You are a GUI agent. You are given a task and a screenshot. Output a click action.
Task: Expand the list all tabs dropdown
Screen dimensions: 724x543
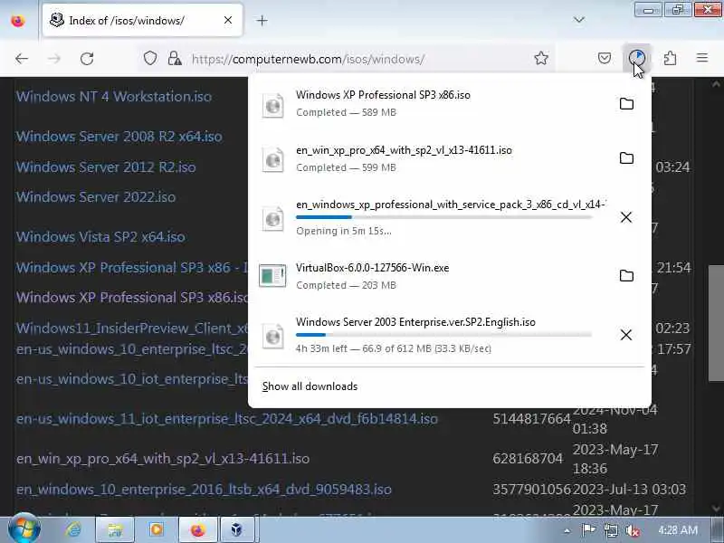click(x=578, y=20)
